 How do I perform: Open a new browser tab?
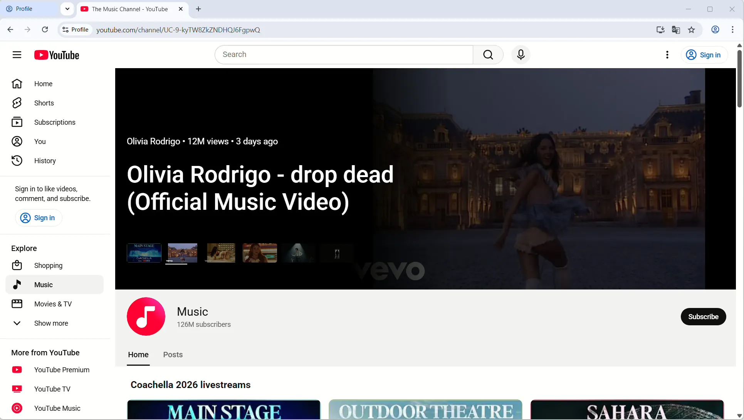(x=198, y=9)
